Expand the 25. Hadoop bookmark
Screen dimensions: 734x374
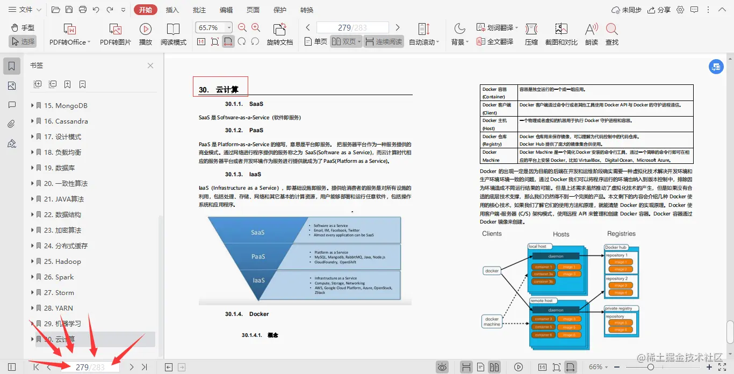point(33,261)
